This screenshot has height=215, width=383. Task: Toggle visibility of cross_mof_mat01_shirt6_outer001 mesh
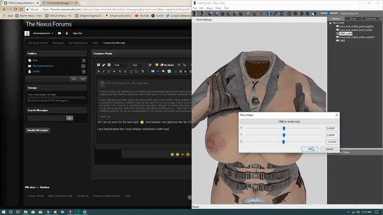click(338, 37)
